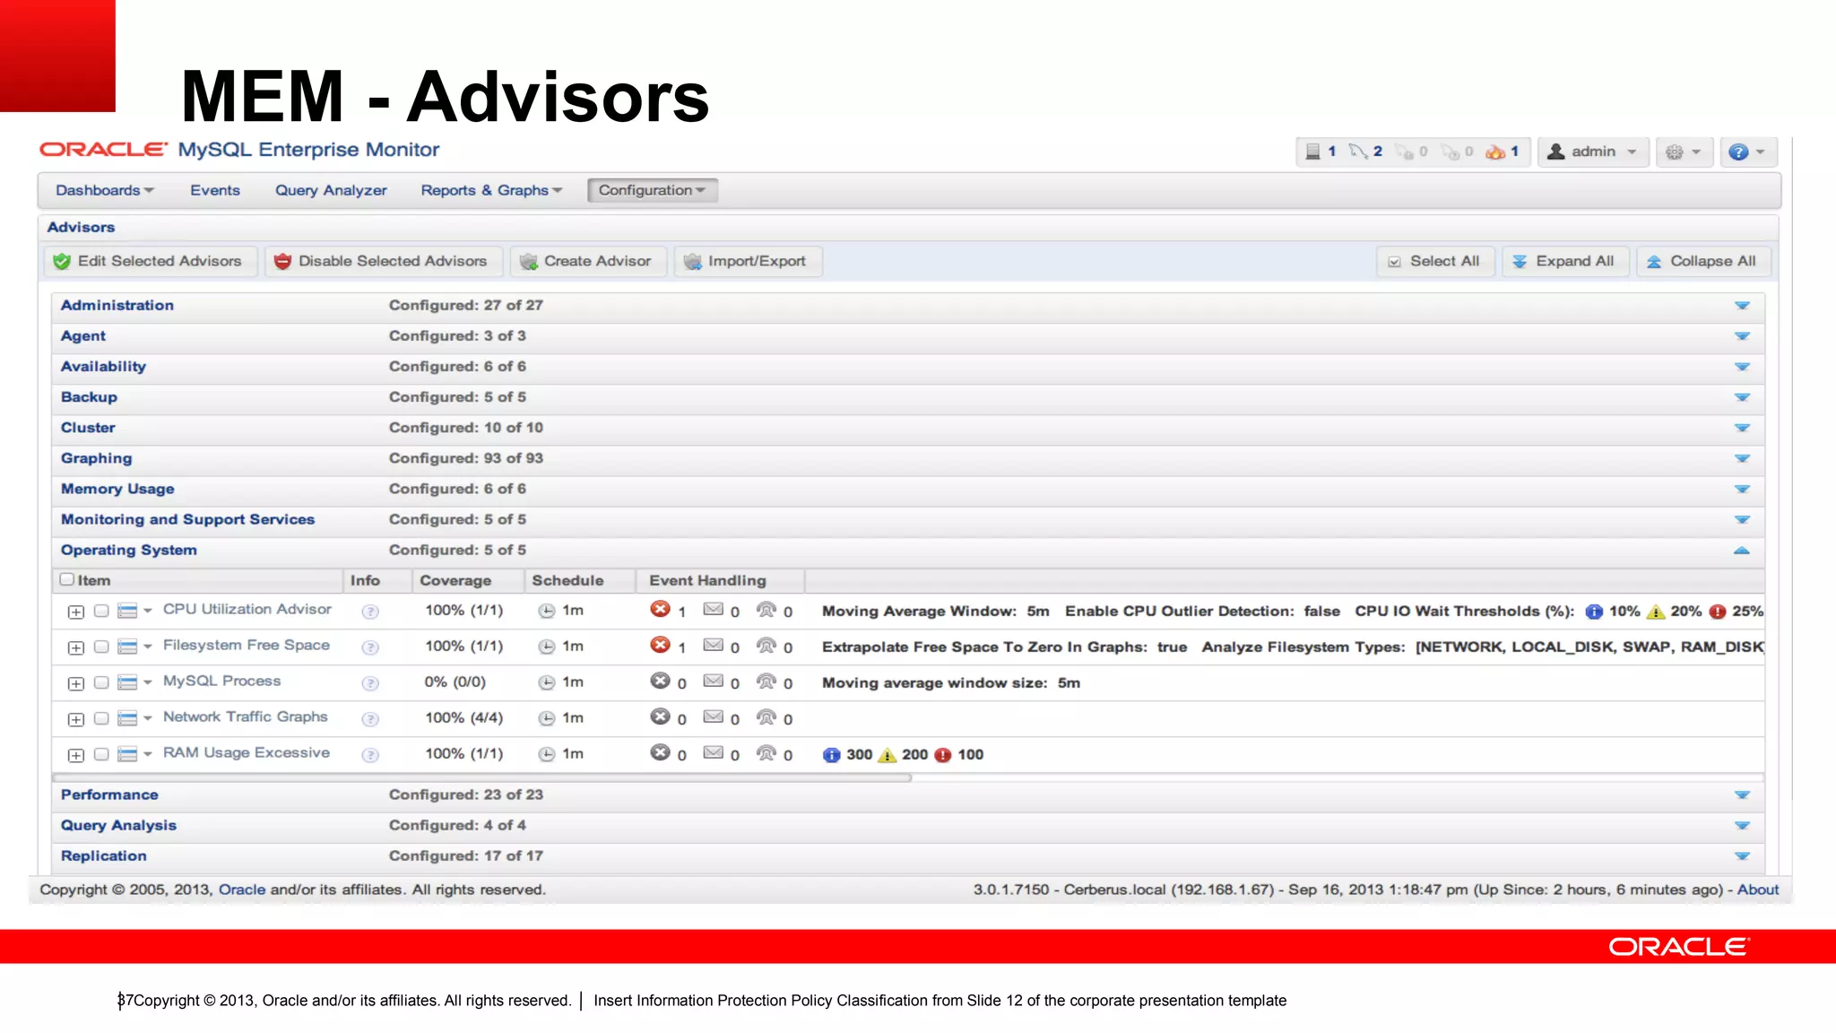Click the Select All button
The height and width of the screenshot is (1033, 1836).
(1434, 261)
